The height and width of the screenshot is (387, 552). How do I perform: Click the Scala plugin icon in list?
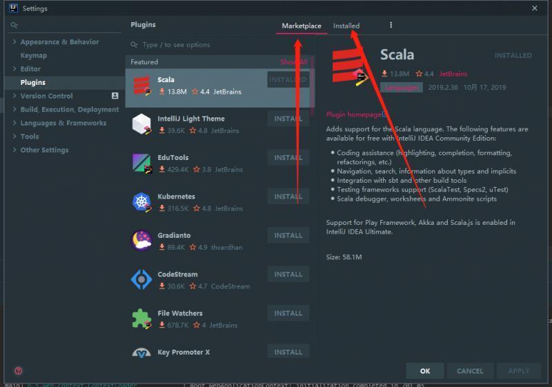pyautogui.click(x=142, y=86)
